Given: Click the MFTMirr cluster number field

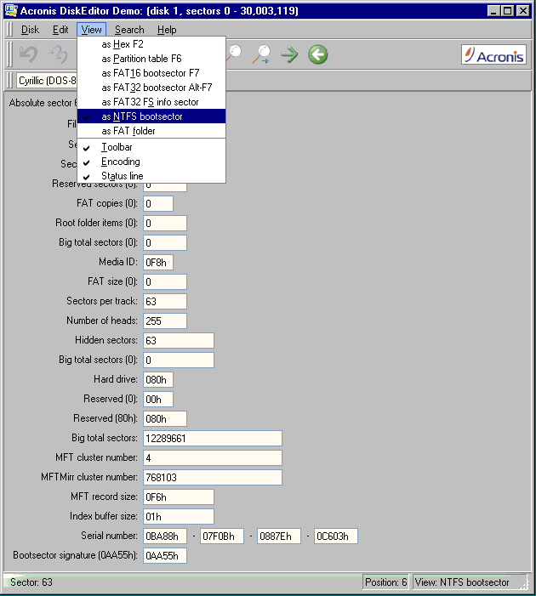Looking at the screenshot, I should click(x=213, y=478).
